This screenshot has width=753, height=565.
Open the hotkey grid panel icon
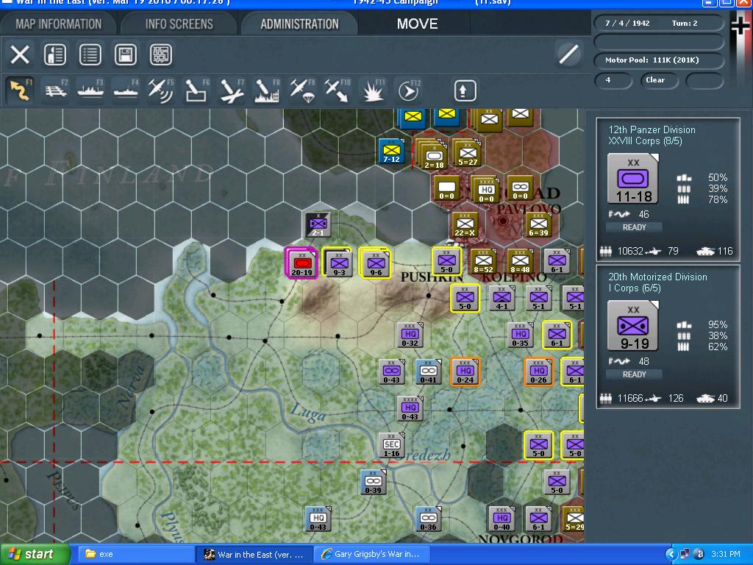(x=161, y=54)
